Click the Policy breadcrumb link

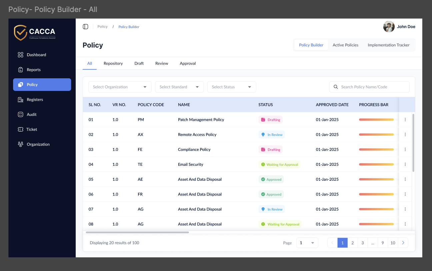pos(102,27)
